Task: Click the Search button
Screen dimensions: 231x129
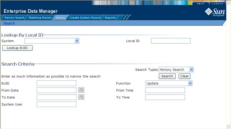Action: coord(167,76)
